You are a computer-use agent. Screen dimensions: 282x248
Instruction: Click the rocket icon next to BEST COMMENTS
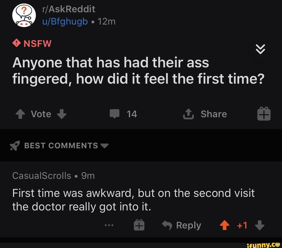point(15,145)
